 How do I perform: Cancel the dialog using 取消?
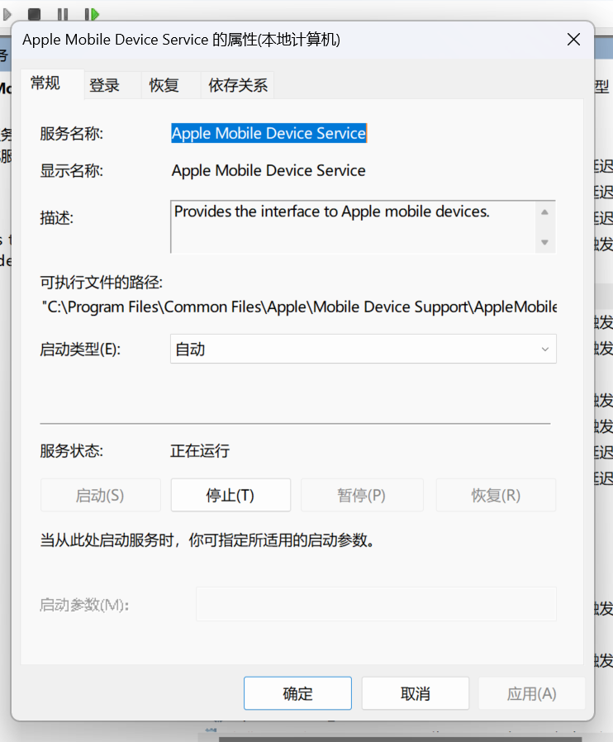[415, 693]
